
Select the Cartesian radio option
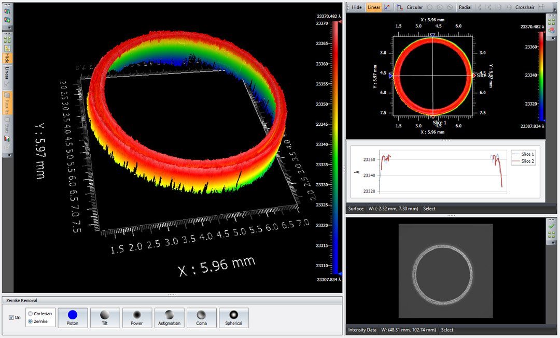click(30, 313)
